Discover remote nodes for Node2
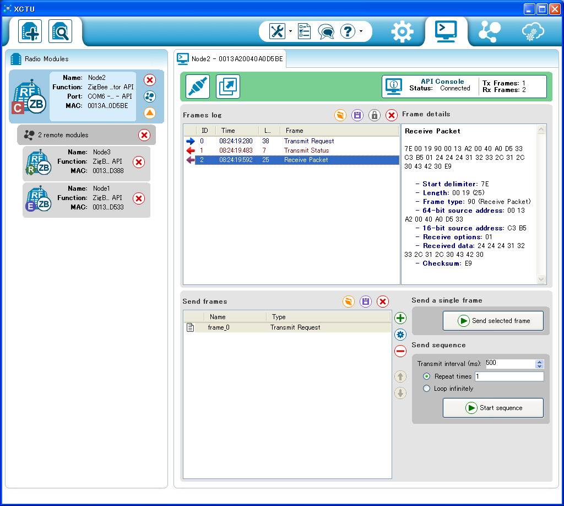Viewport: 564px width, 506px height. click(x=150, y=96)
